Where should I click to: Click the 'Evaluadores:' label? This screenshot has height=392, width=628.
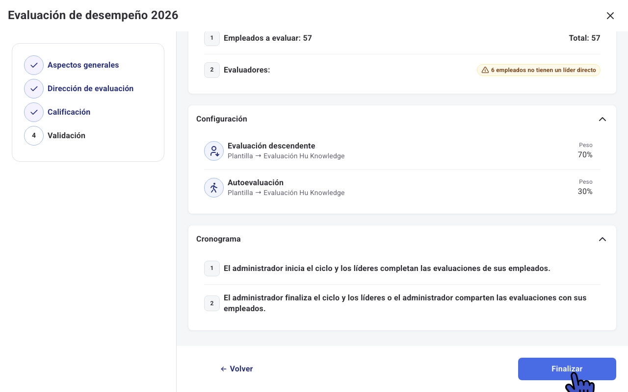pos(247,70)
